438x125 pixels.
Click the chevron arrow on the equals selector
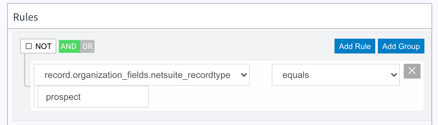[x=394, y=75]
